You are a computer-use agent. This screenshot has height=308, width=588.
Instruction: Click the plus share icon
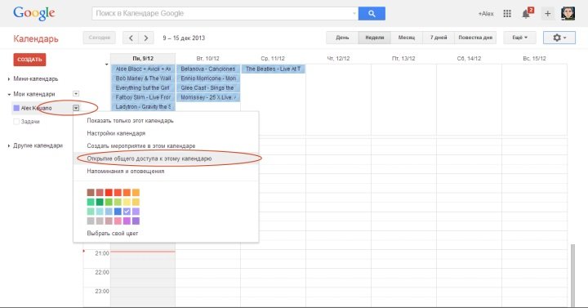(547, 14)
